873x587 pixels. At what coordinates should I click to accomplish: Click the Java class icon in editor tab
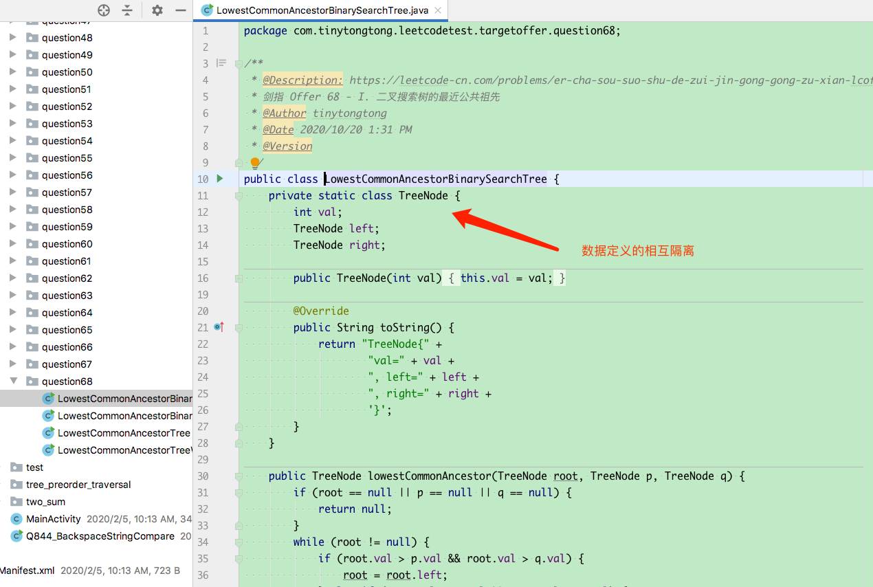pos(207,10)
